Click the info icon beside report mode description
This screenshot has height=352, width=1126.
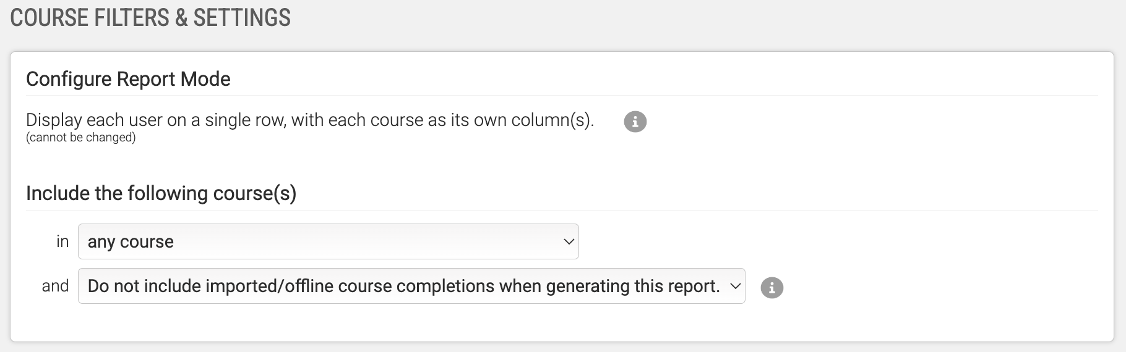pos(635,122)
